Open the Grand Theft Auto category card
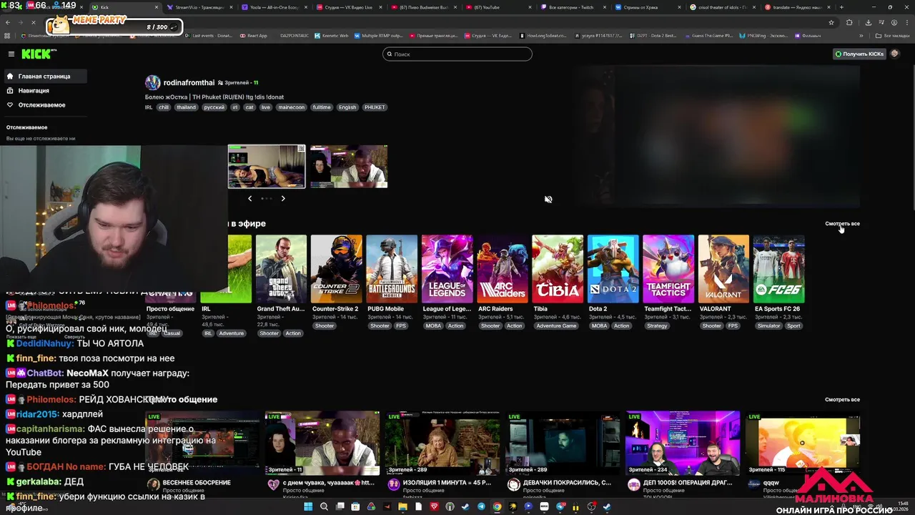This screenshot has width=915, height=515. (x=281, y=269)
